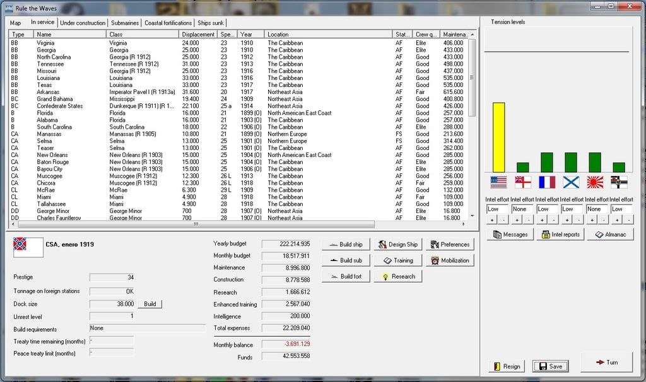Decrease intel effort under the Russian flag

[578, 220]
